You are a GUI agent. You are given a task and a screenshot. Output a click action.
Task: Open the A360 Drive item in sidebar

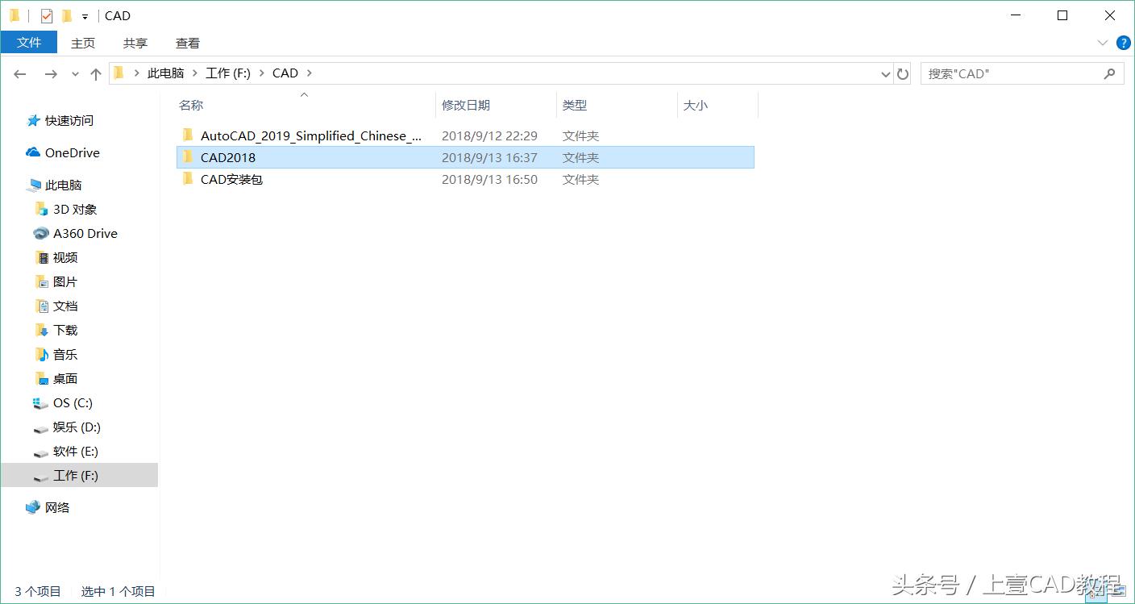pyautogui.click(x=83, y=233)
